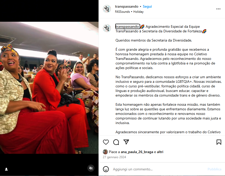The width and height of the screenshot is (225, 176).
Task: Open the three-dot more options menu
Action: (218, 9)
